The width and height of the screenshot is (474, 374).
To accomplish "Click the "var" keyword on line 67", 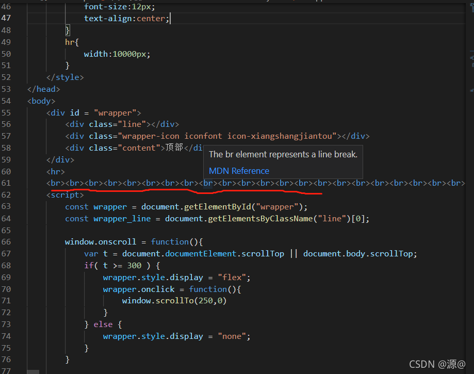I will pyautogui.click(x=91, y=254).
